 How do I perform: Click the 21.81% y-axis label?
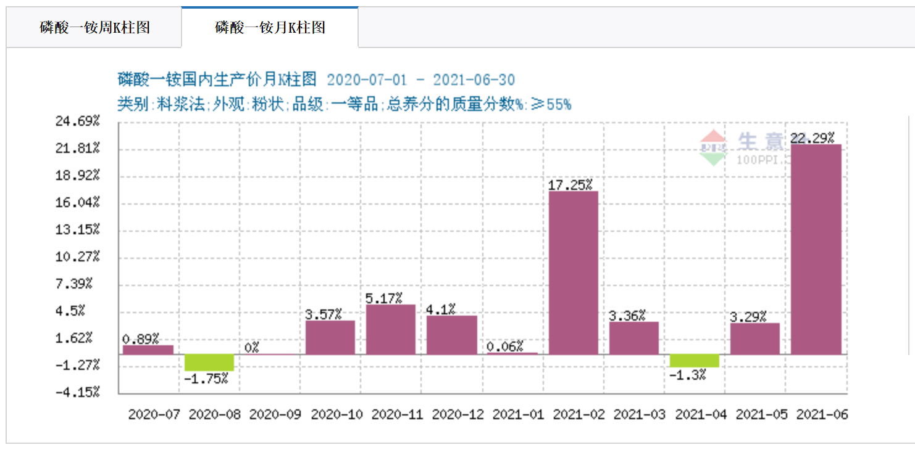(78, 148)
